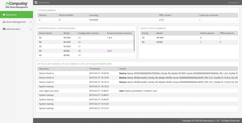This screenshot has height=123, width=242.
Task: Open the Administration menu item
Action: (x=13, y=29)
